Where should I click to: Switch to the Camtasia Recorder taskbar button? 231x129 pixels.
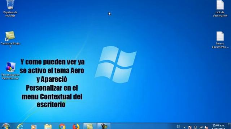pos(104,126)
